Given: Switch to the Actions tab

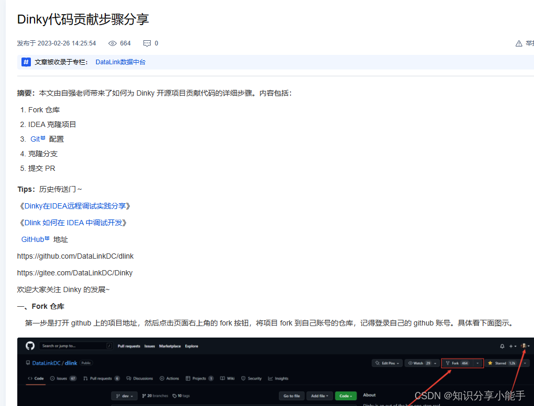Looking at the screenshot, I should (x=169, y=378).
